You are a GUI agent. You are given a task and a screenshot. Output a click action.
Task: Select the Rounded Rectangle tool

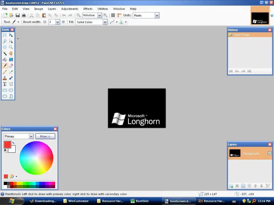click(x=11, y=90)
